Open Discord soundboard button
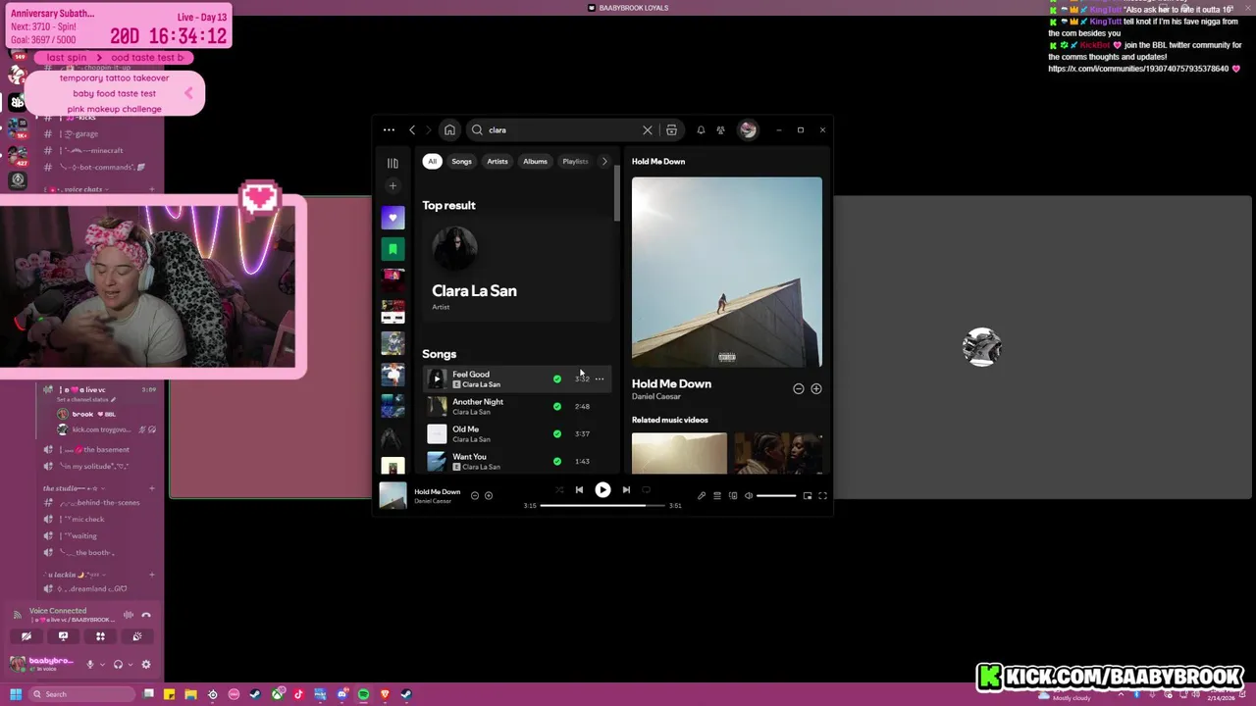1256x706 pixels. coord(136,636)
